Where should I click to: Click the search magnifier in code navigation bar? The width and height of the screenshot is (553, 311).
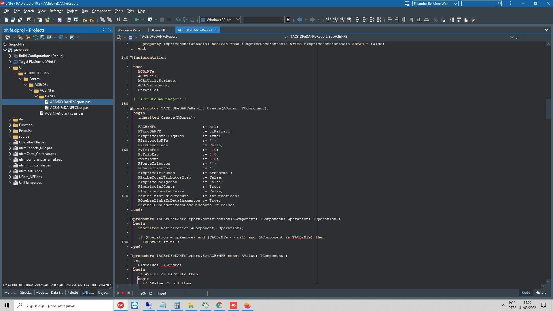(x=518, y=37)
